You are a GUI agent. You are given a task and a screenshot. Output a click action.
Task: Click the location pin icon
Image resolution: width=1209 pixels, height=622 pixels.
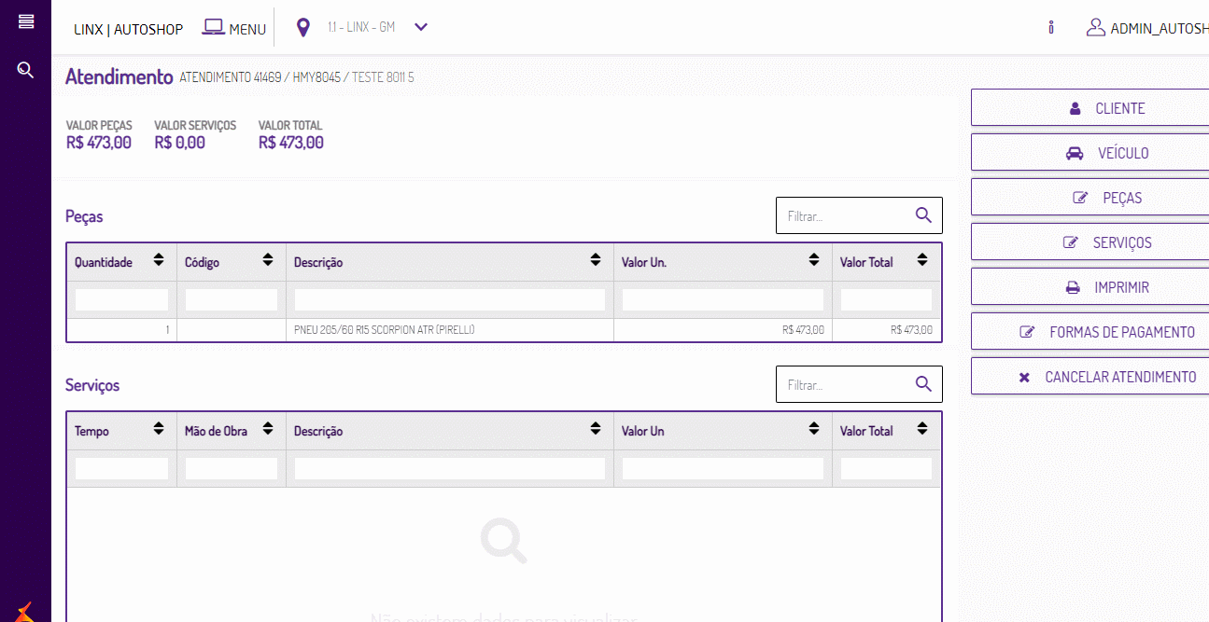302,28
